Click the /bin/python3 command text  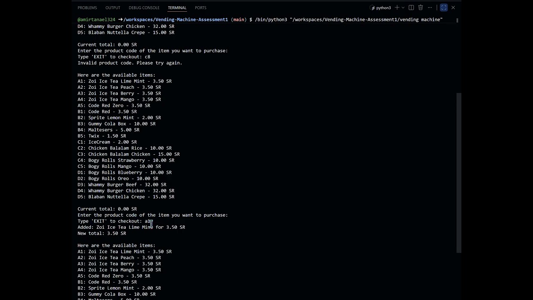click(x=271, y=20)
